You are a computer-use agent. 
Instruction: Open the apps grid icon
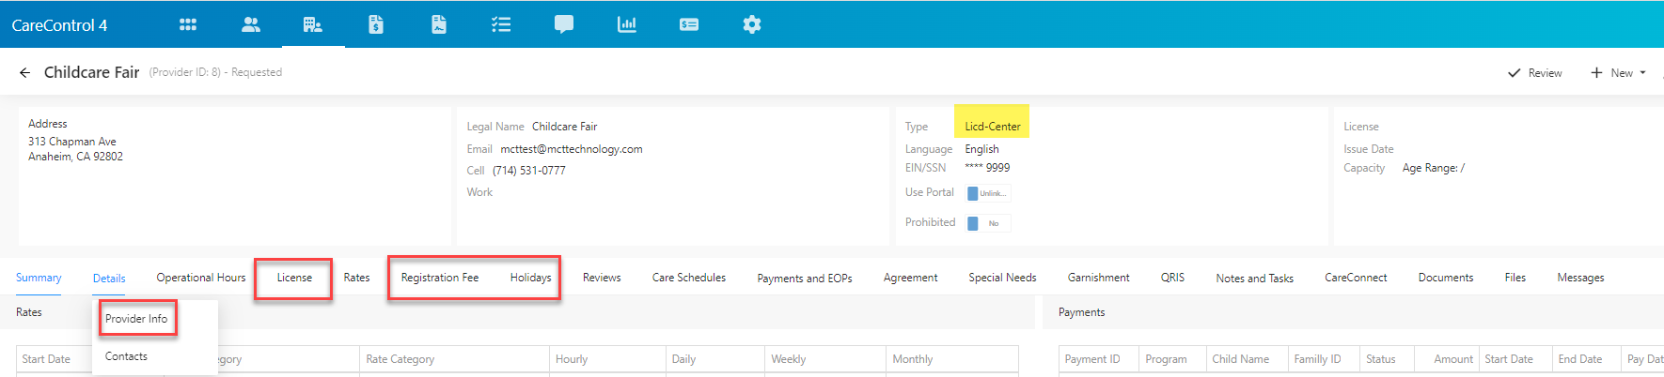click(x=188, y=24)
